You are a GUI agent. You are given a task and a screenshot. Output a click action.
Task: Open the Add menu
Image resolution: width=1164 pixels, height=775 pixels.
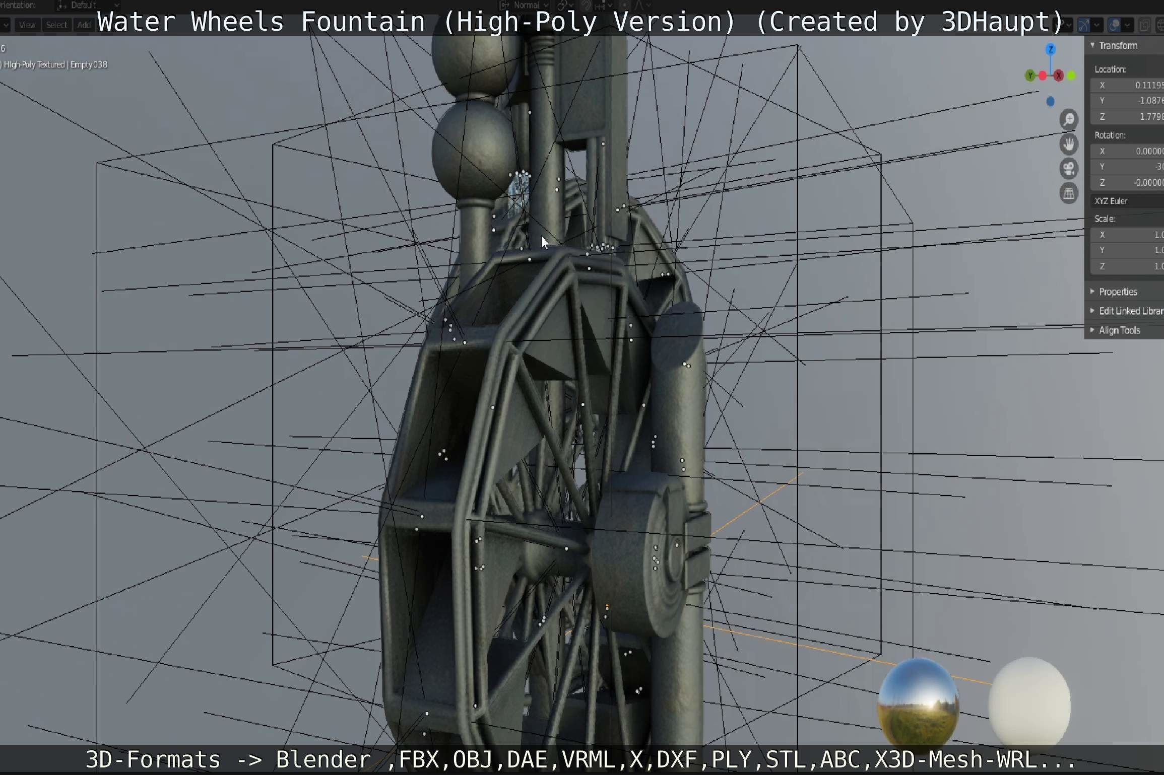point(84,25)
